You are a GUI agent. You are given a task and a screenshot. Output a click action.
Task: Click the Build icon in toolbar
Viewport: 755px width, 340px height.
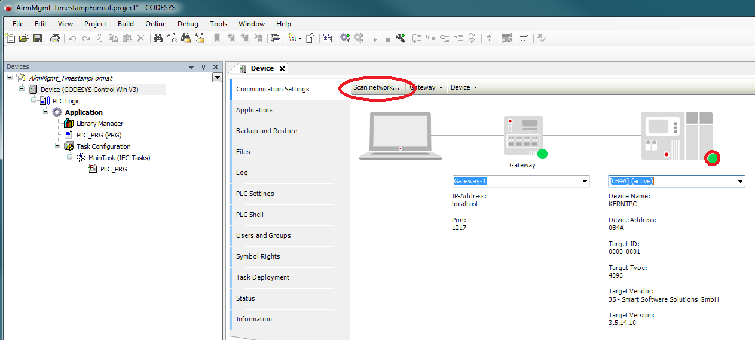[x=328, y=38]
